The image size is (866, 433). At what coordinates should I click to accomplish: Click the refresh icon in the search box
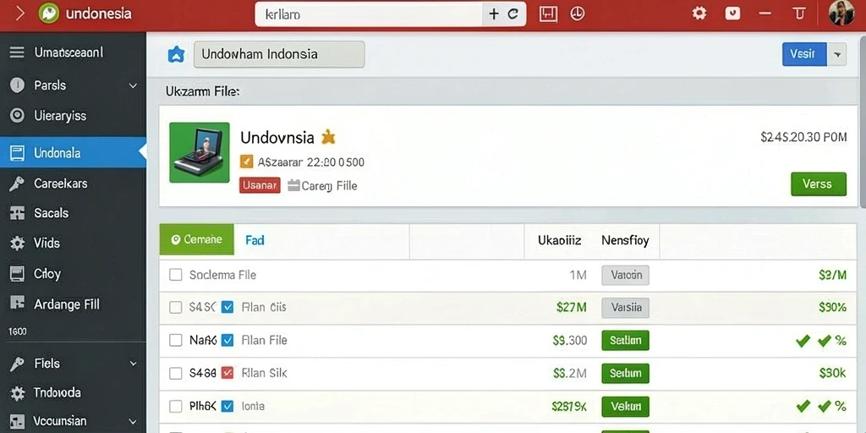pos(512,14)
